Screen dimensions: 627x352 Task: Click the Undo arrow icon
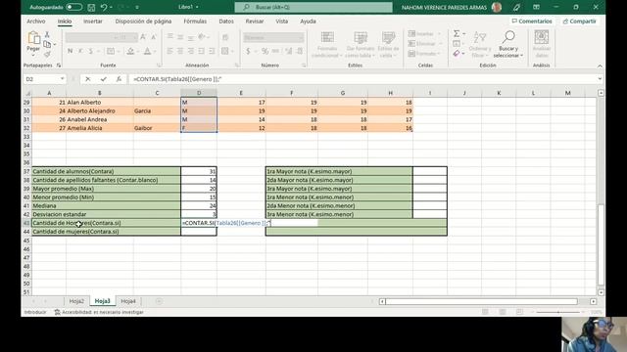(104, 7)
